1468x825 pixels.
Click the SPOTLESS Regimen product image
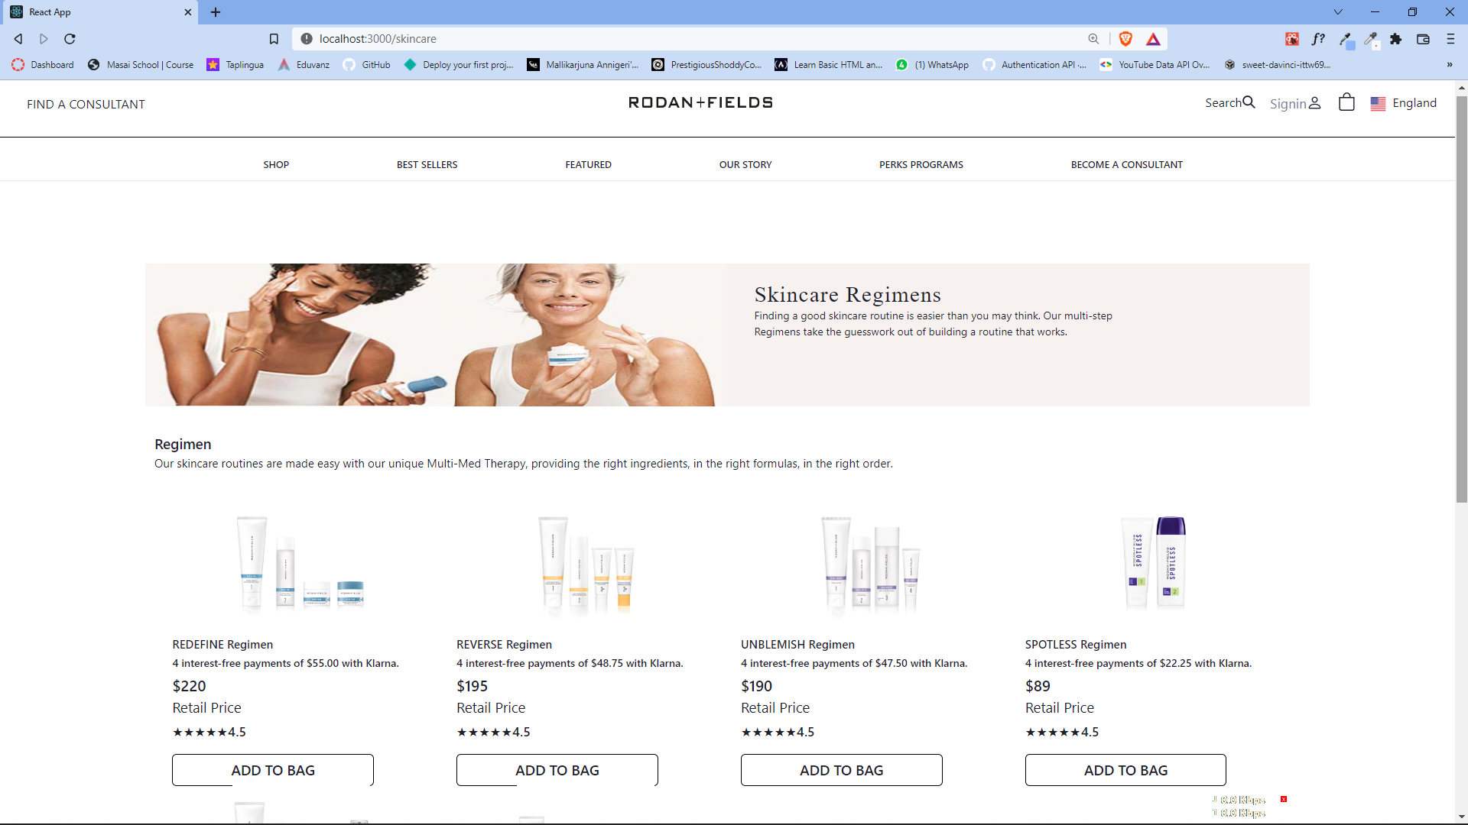pos(1153,564)
